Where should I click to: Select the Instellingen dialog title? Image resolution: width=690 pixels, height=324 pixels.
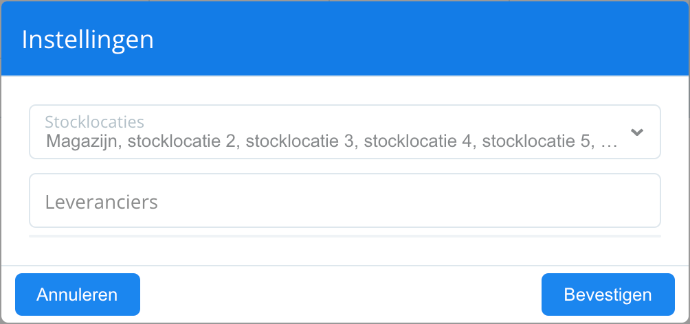pyautogui.click(x=87, y=40)
